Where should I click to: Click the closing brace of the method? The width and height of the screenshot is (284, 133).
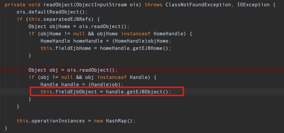(6, 128)
